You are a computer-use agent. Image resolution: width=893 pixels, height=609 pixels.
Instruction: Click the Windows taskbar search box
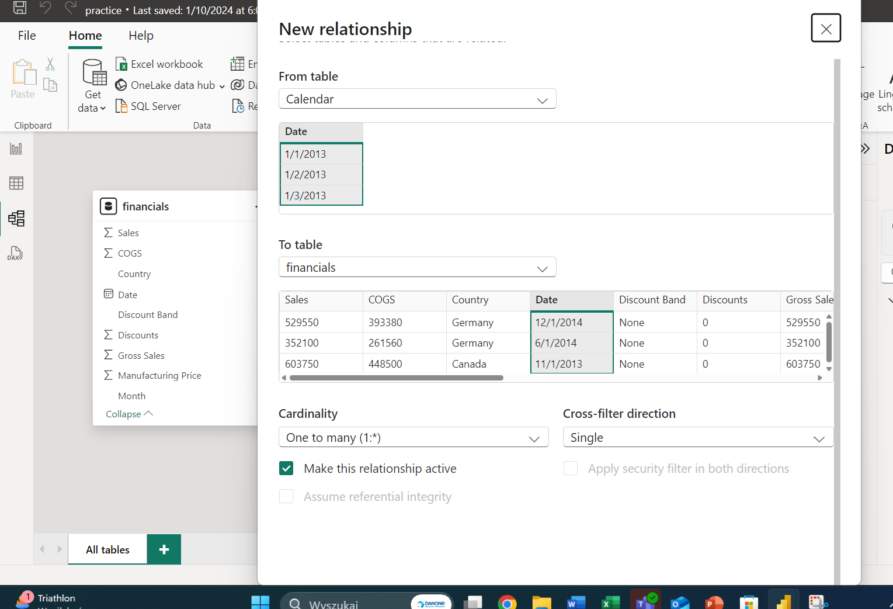(x=368, y=602)
